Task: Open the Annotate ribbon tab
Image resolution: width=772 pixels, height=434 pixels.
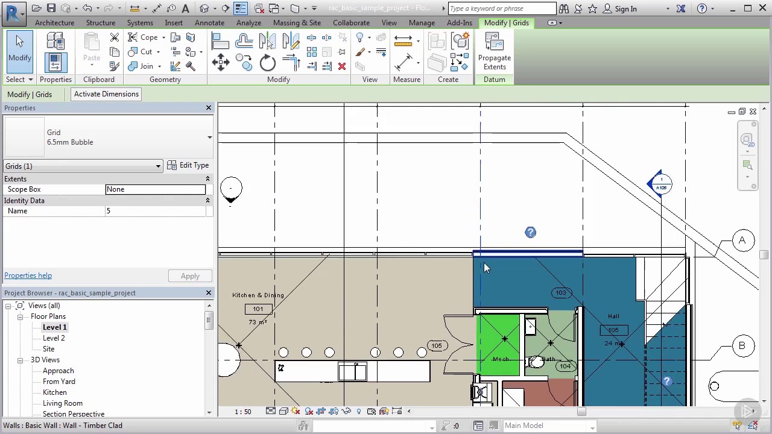Action: click(209, 23)
